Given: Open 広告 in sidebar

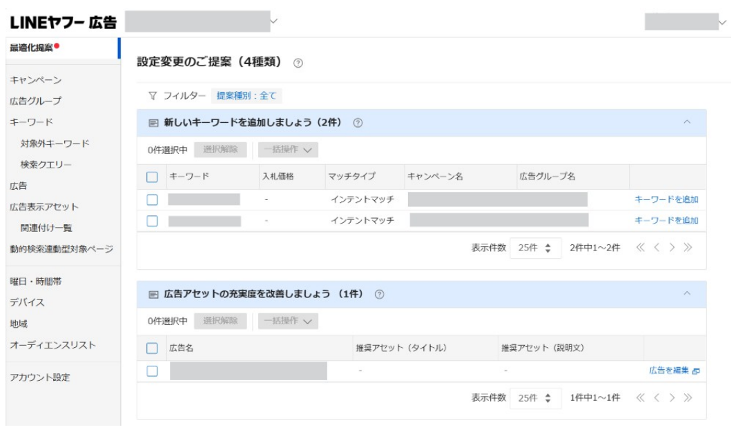Looking at the screenshot, I should pos(19,186).
